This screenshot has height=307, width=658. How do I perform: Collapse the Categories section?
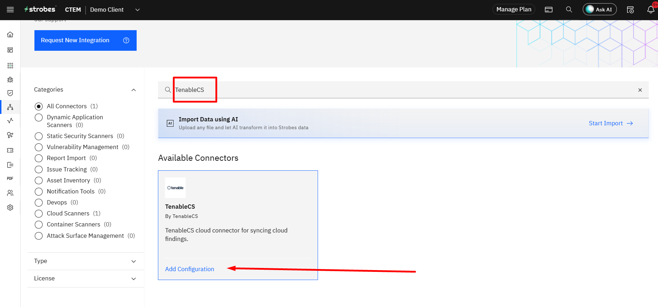(133, 90)
